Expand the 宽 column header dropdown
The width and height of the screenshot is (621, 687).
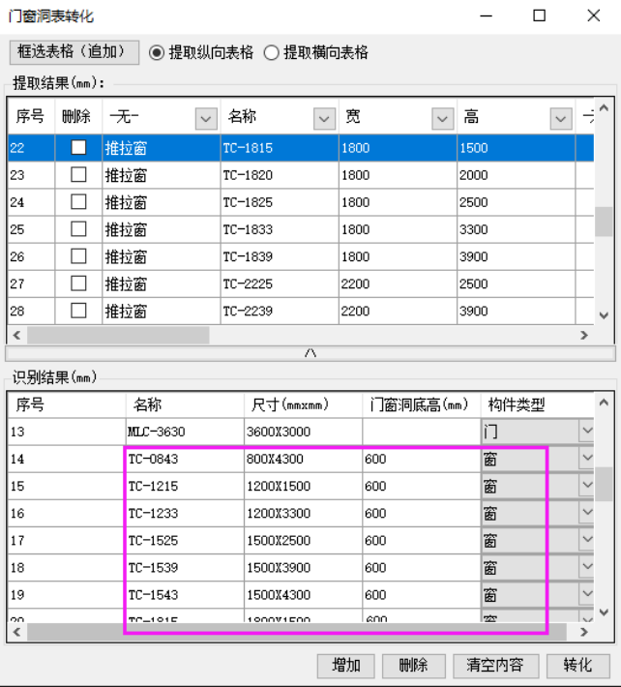tap(443, 118)
